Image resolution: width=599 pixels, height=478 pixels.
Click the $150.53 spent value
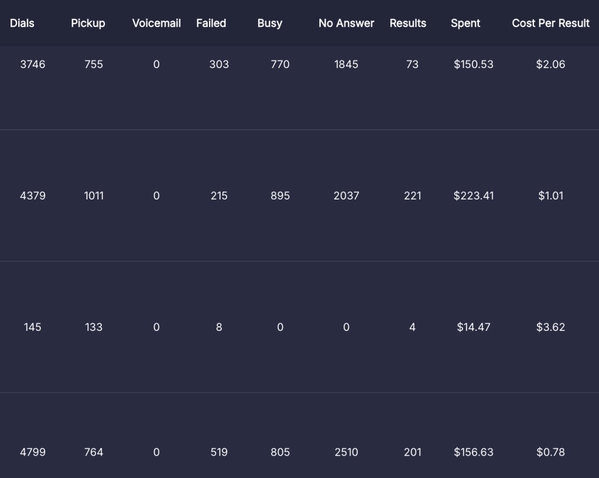pos(473,64)
